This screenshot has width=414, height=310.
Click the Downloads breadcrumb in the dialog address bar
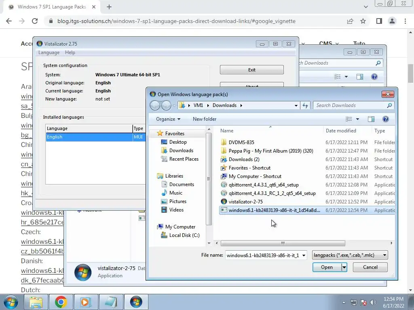(224, 105)
